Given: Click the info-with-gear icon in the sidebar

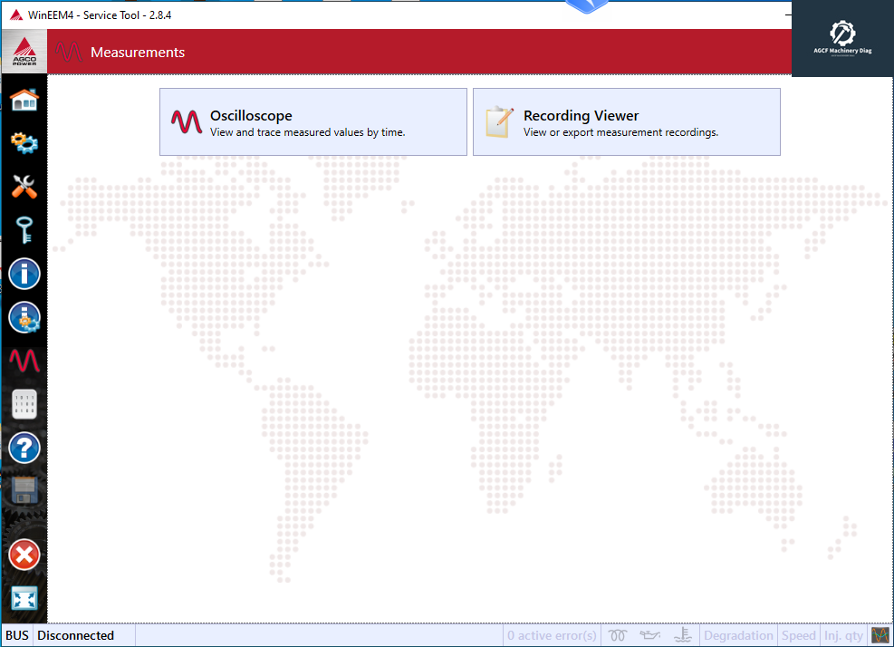Looking at the screenshot, I should [24, 317].
